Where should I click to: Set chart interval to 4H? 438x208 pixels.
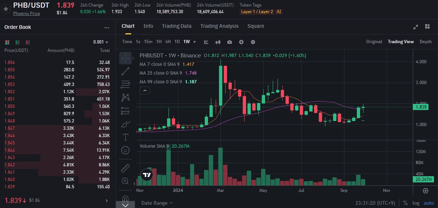click(168, 42)
